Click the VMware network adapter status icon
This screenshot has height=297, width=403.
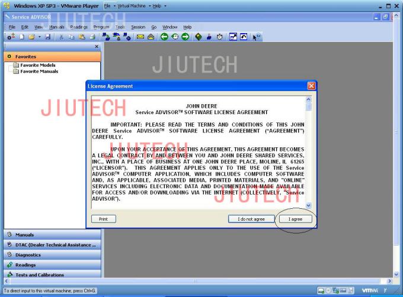pos(335,290)
